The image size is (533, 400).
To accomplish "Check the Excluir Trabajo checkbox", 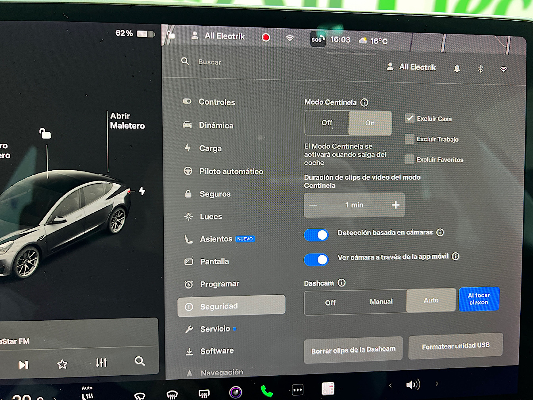I will tap(410, 139).
